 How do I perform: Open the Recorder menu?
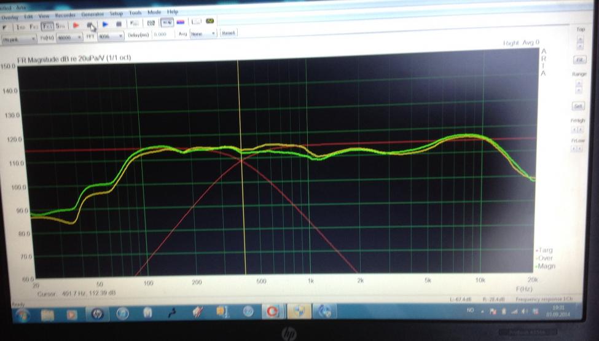point(65,15)
